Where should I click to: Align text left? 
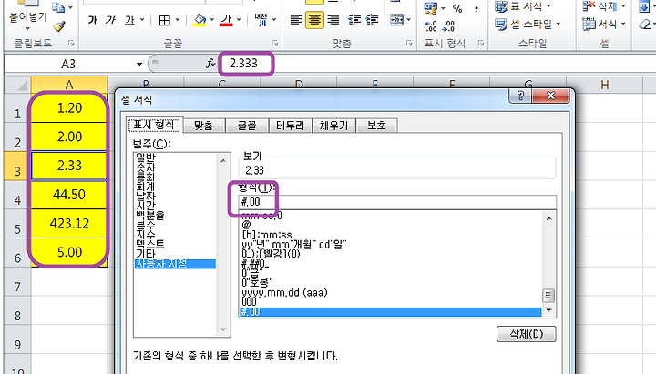296,20
